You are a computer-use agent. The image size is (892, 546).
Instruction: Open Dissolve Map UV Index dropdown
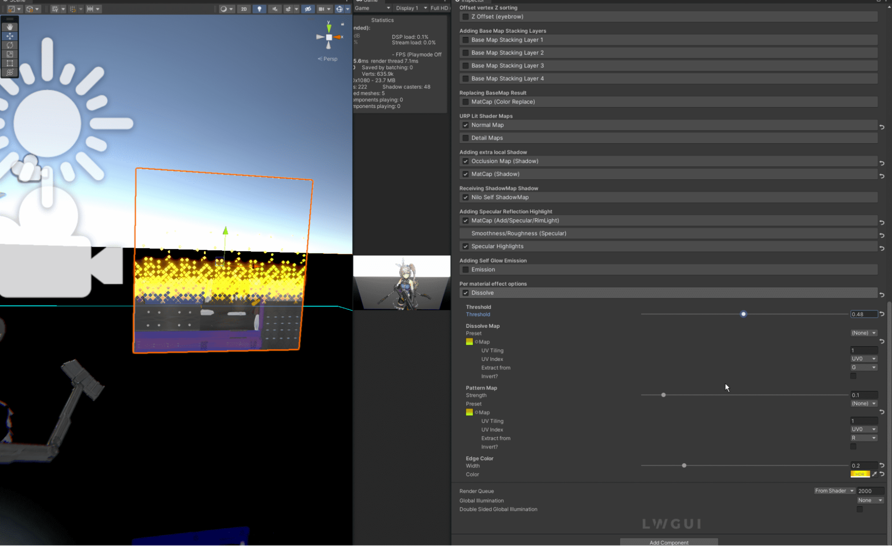(863, 359)
